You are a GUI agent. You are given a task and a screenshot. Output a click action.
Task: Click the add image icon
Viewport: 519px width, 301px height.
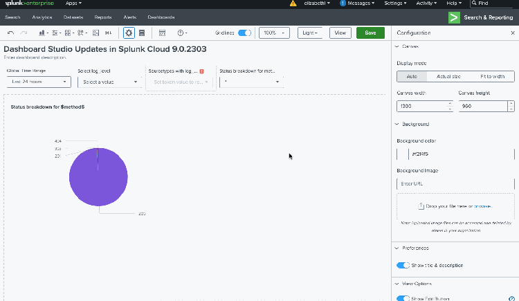pyautogui.click(x=95, y=33)
